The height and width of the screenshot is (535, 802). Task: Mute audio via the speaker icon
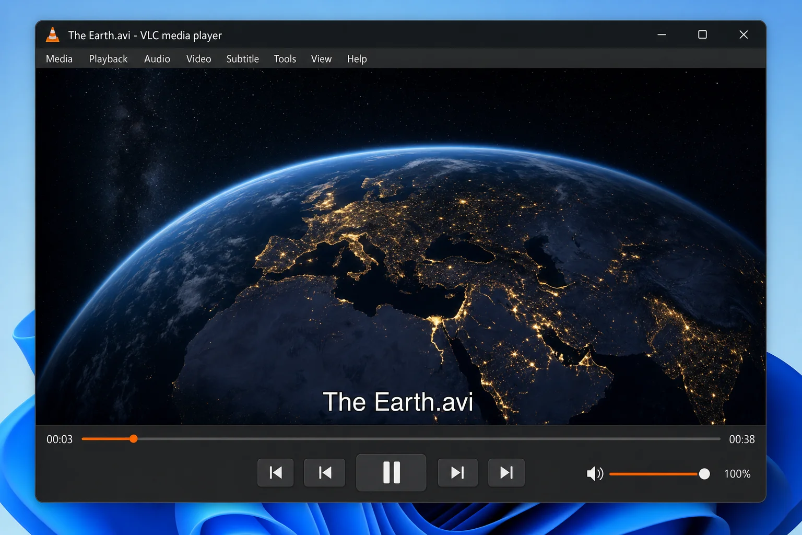pyautogui.click(x=595, y=474)
